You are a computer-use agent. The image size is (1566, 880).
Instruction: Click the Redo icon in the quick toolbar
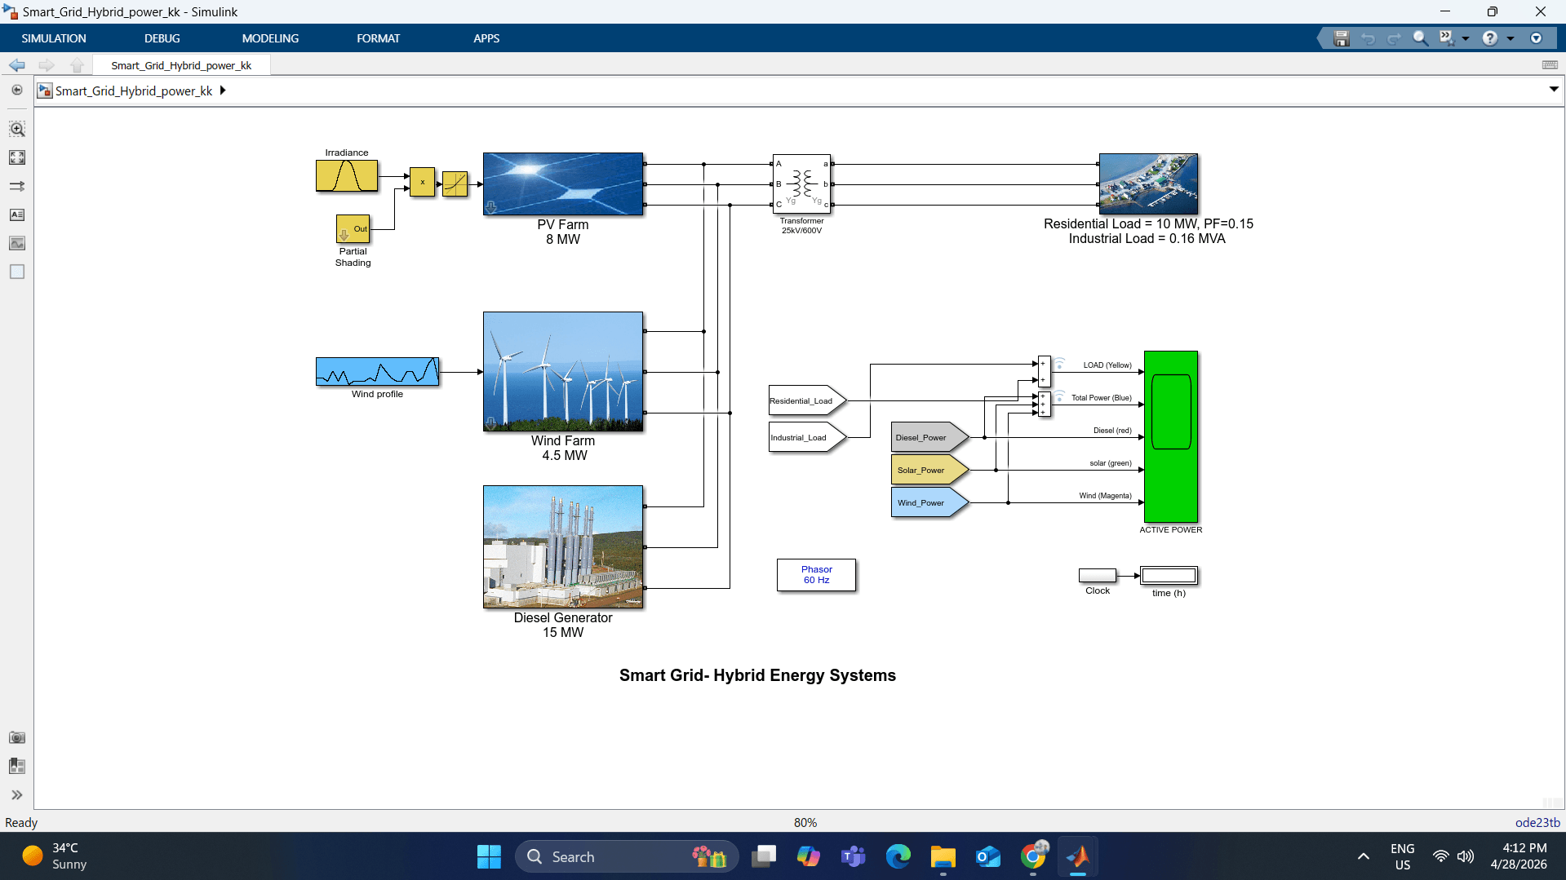tap(1394, 38)
